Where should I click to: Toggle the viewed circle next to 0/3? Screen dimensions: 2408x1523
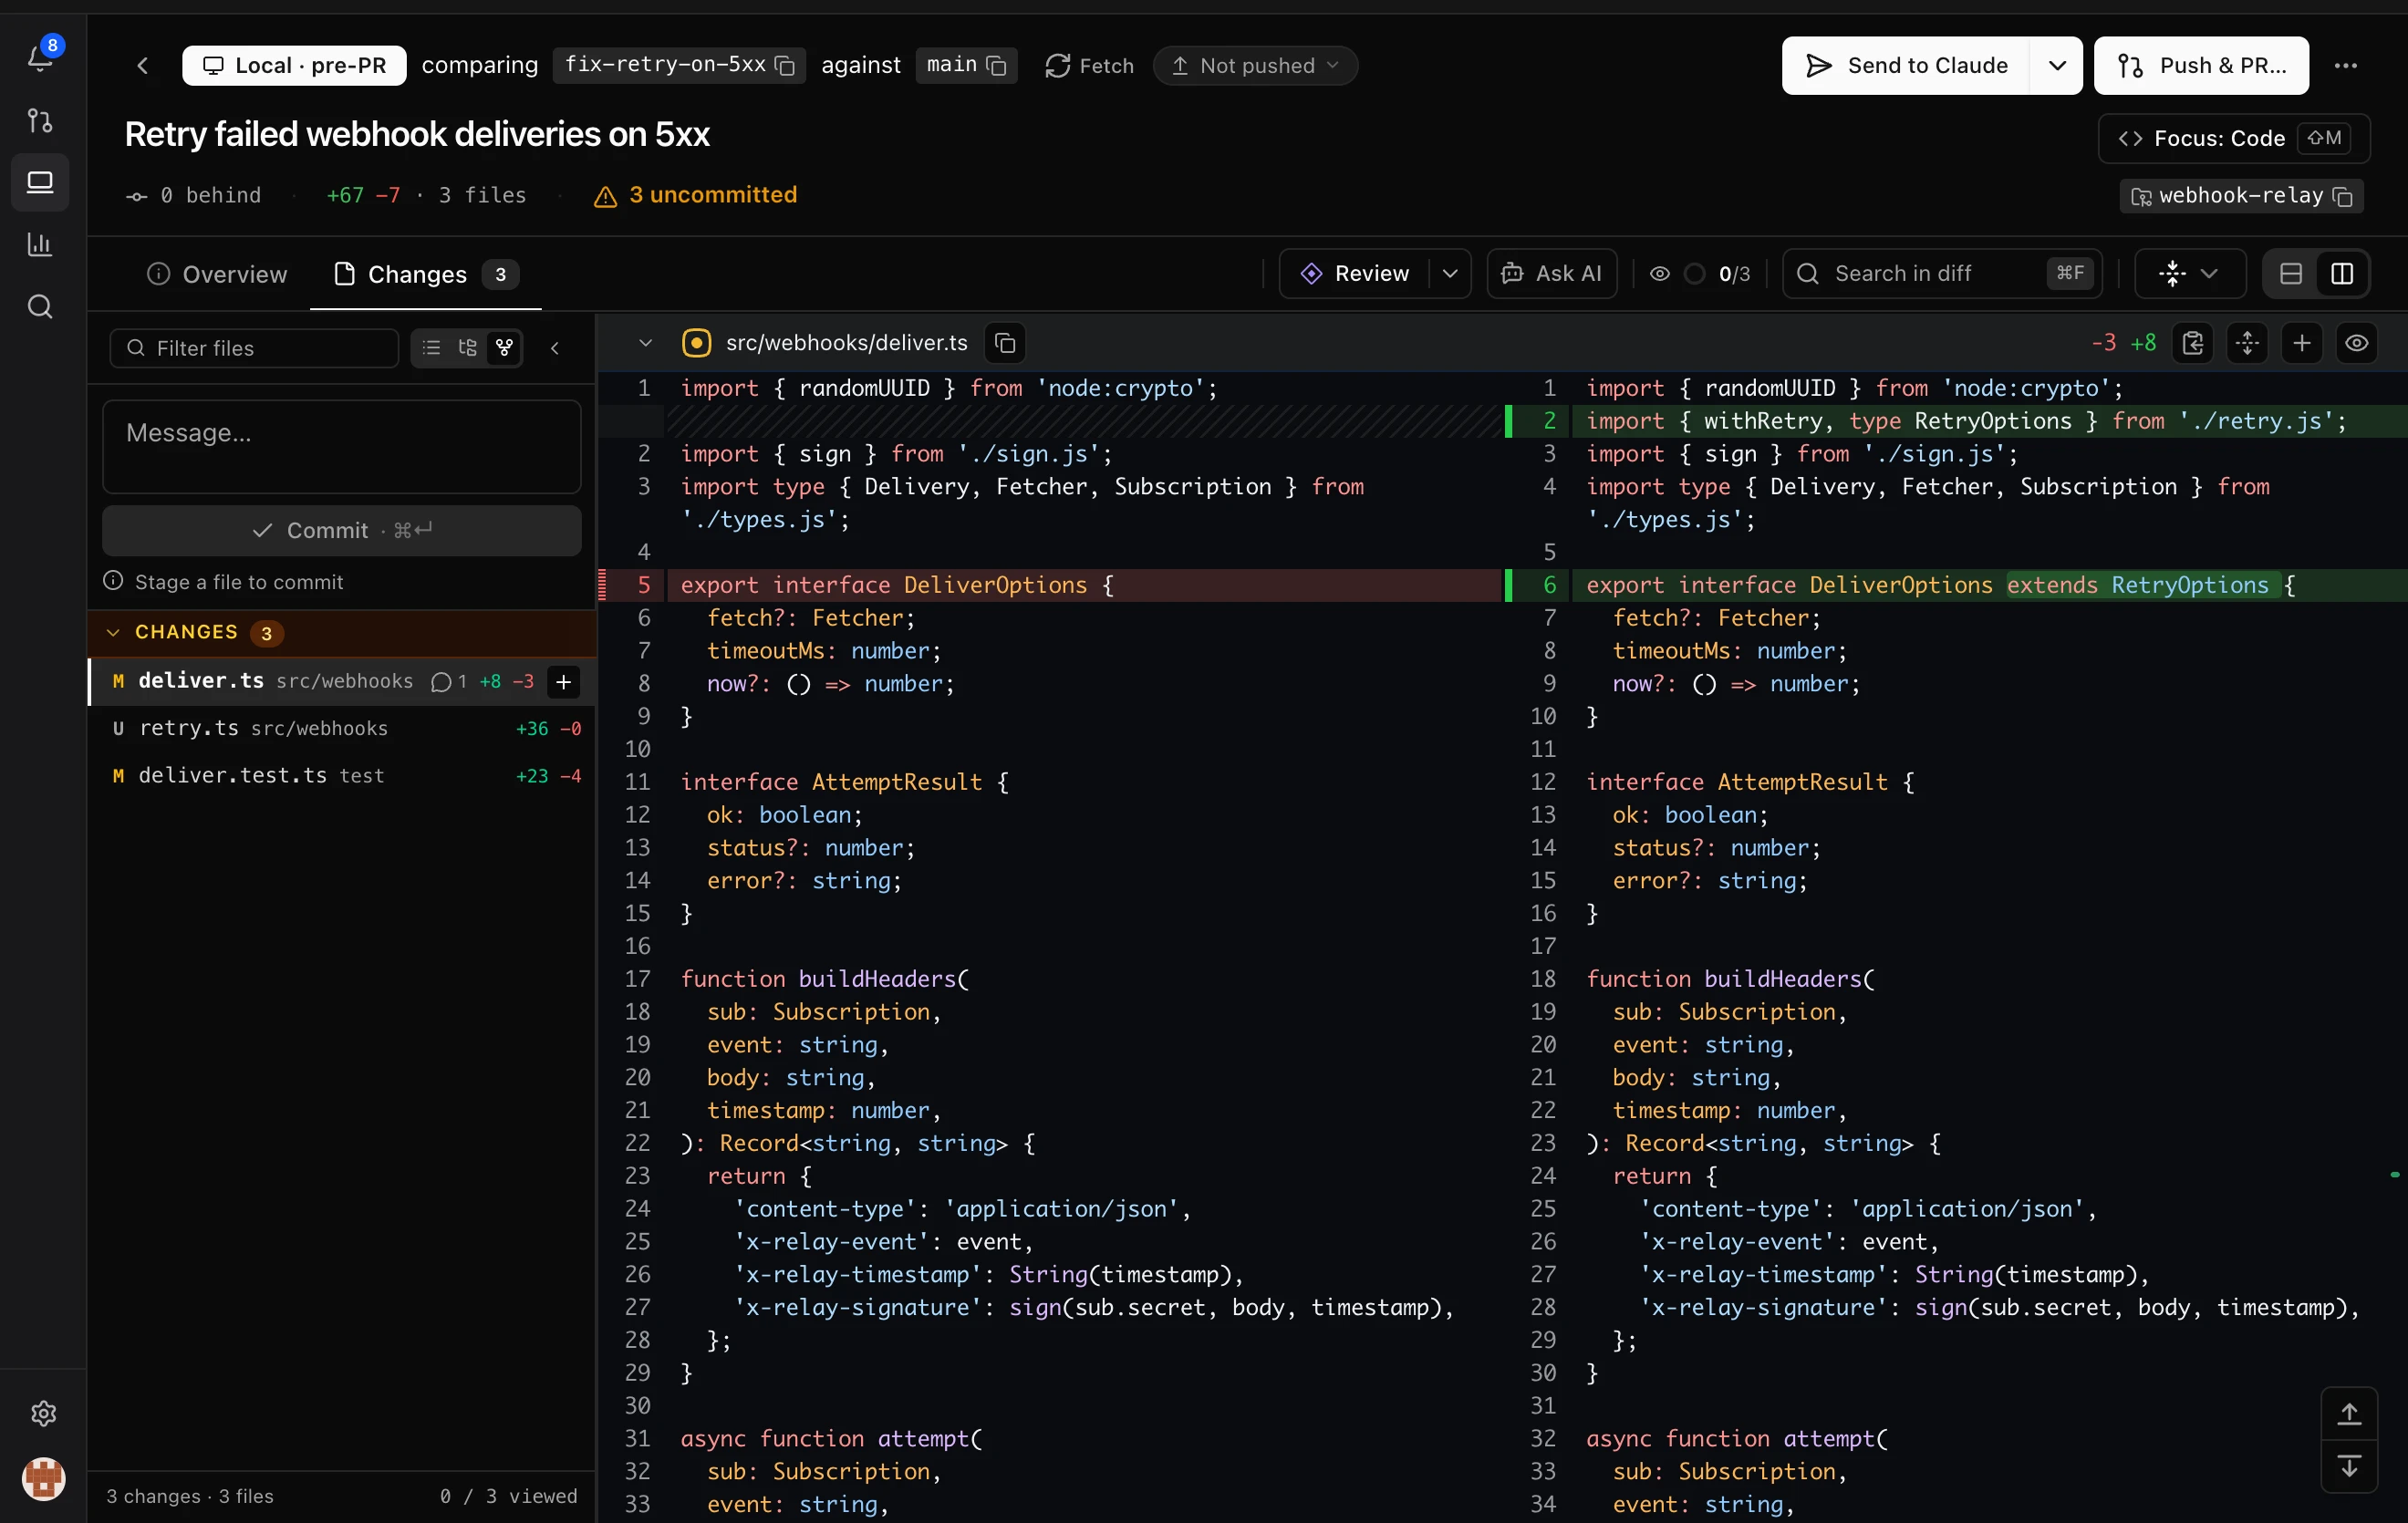tap(1695, 274)
